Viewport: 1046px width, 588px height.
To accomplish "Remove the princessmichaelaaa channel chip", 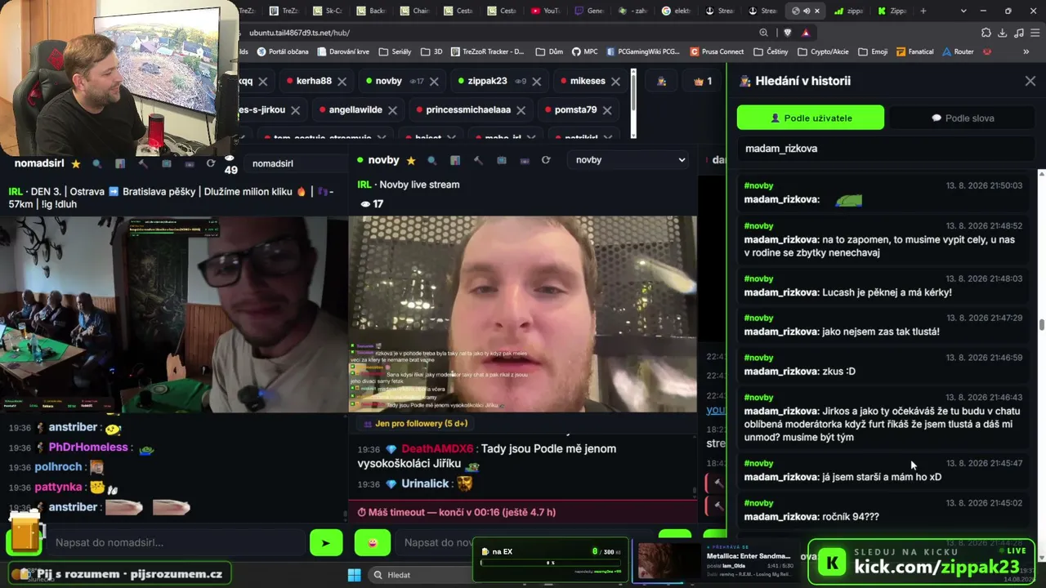I will pos(521,110).
